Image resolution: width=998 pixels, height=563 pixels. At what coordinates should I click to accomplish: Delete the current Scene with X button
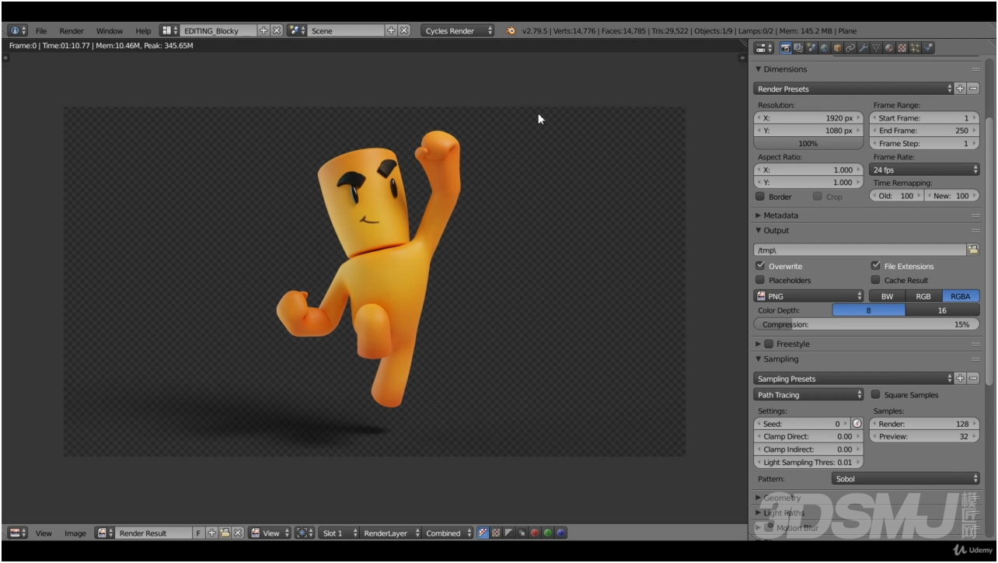[x=404, y=31]
